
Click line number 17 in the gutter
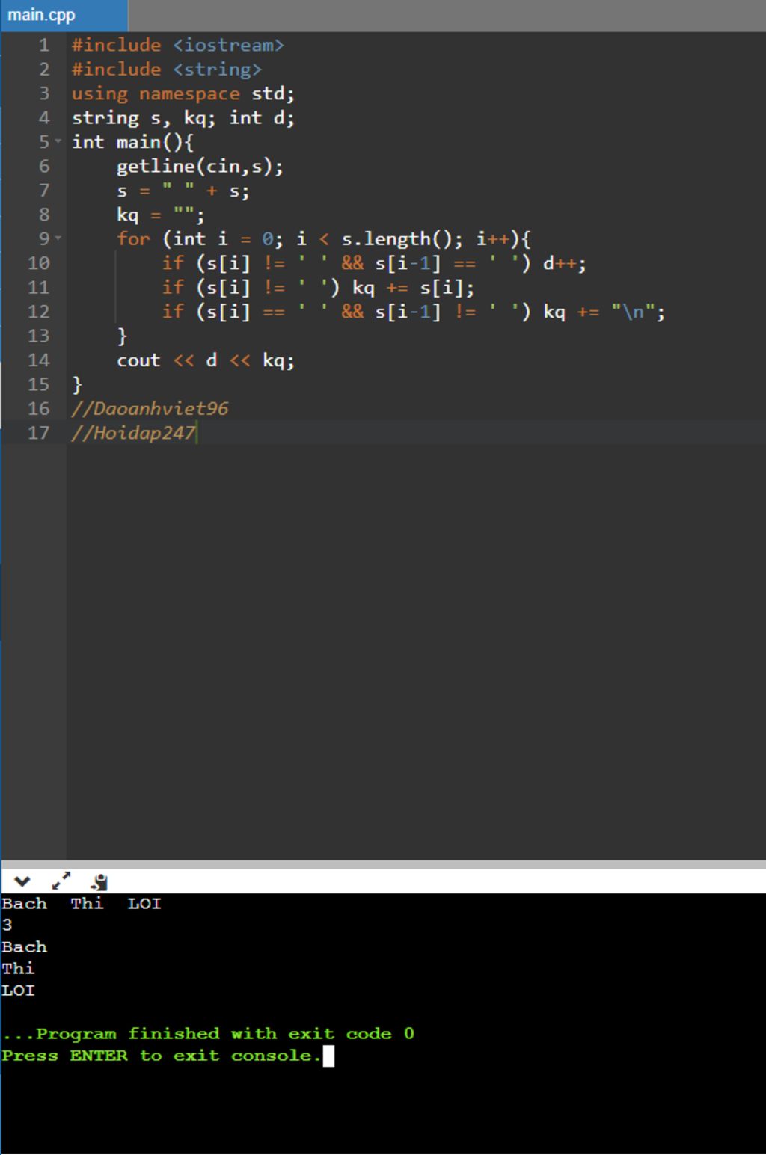click(39, 433)
